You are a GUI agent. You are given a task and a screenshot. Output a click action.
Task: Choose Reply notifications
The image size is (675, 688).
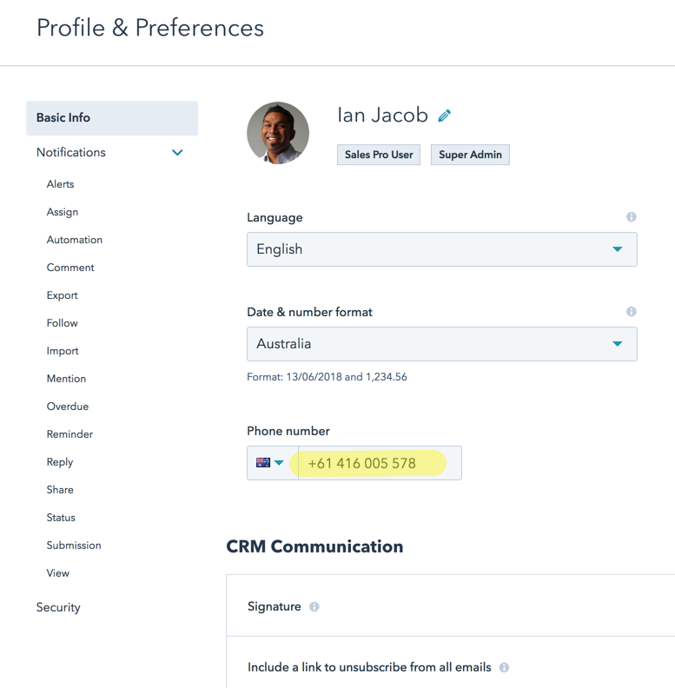[x=60, y=462]
